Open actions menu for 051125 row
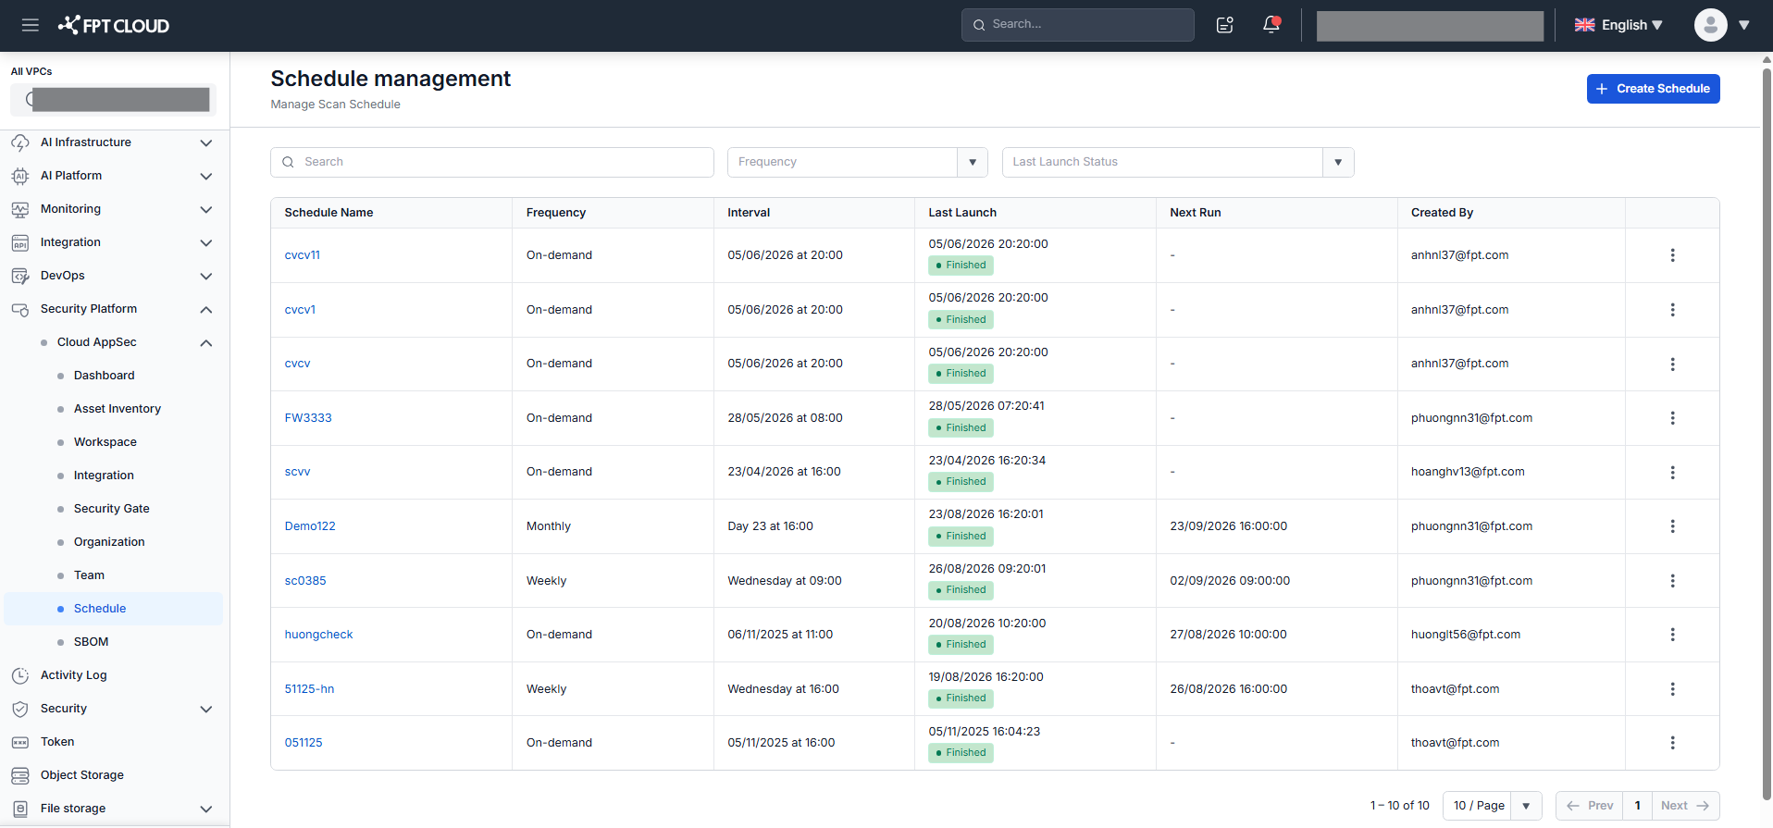 (1672, 743)
